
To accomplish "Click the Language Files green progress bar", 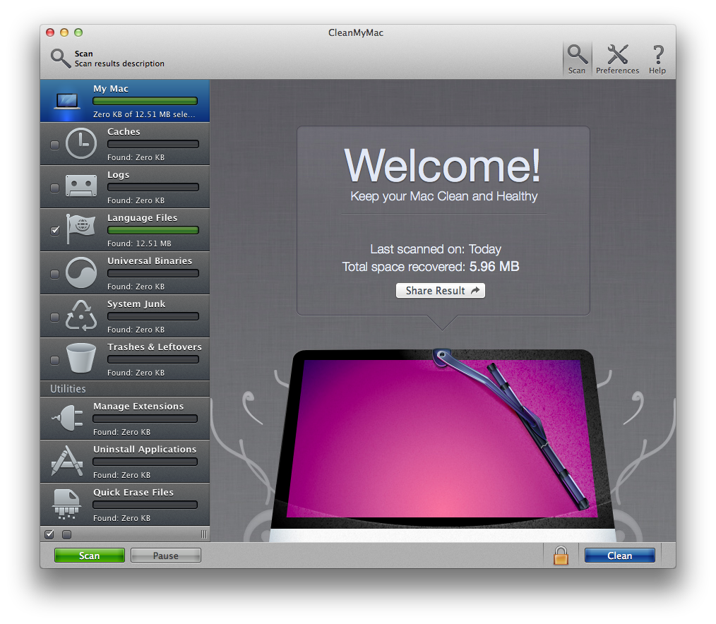I will tap(153, 230).
